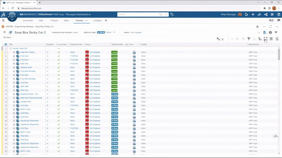282x158 pixels.
Task: Click the home icon beside Soap Box Derby Car
Action: coord(5,32)
